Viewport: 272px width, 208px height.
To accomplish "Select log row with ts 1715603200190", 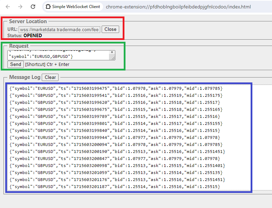I will pyautogui.click(x=117, y=152).
